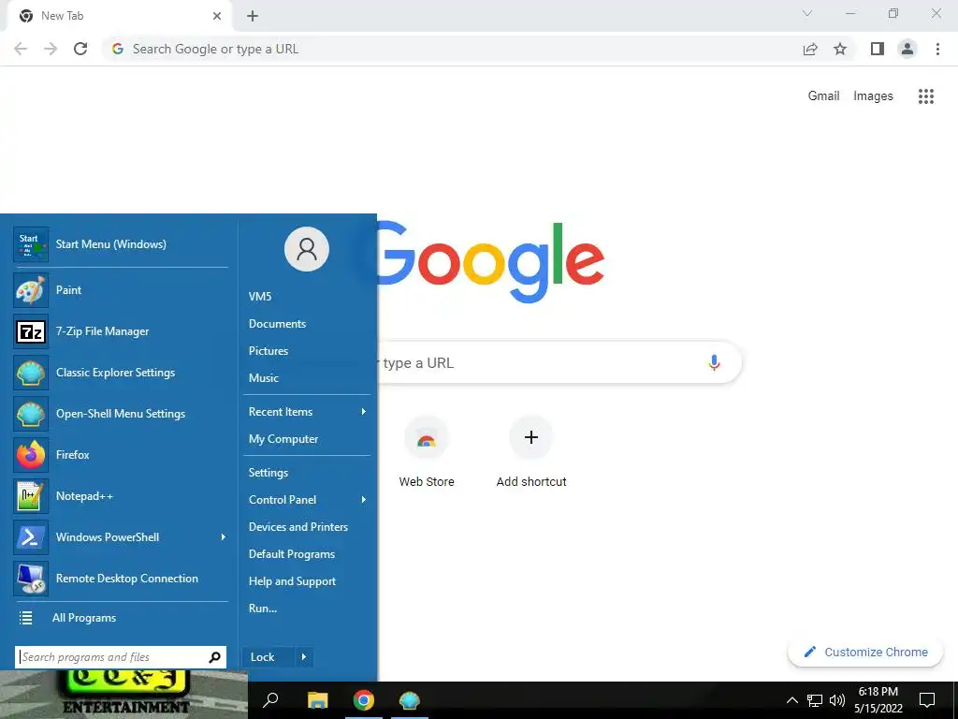Click the Chrome taskbar icon
This screenshot has height=719, width=958.
tap(364, 700)
